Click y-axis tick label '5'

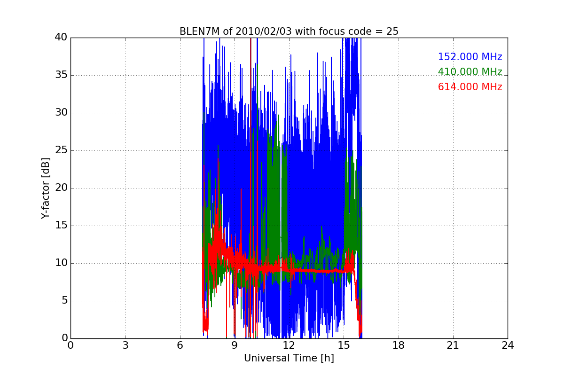[65, 301]
